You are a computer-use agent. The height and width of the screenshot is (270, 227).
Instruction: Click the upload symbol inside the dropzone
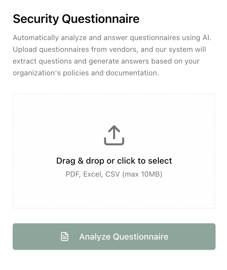pos(114,135)
